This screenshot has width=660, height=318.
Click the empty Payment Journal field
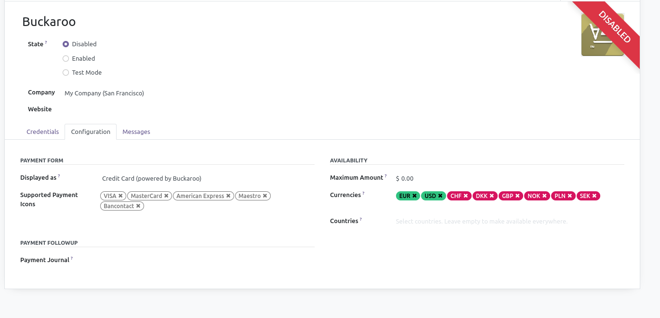coord(207,260)
